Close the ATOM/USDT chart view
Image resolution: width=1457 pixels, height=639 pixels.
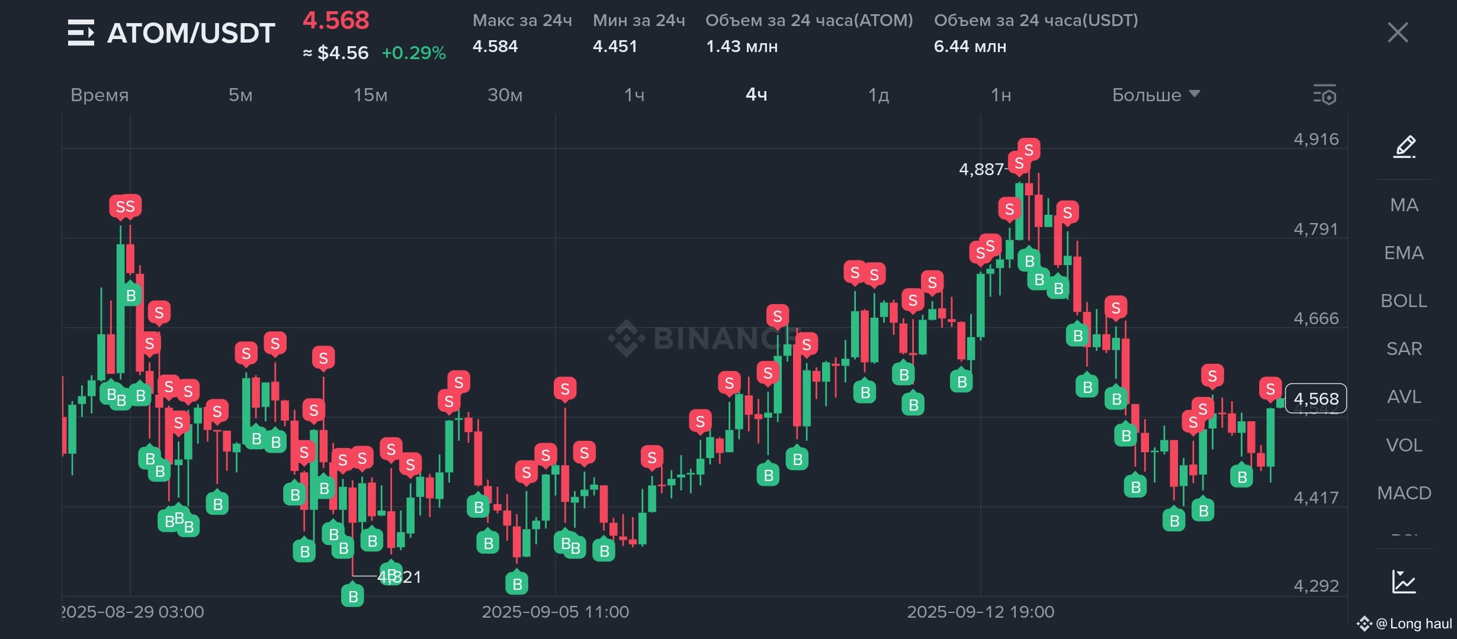pyautogui.click(x=1398, y=33)
